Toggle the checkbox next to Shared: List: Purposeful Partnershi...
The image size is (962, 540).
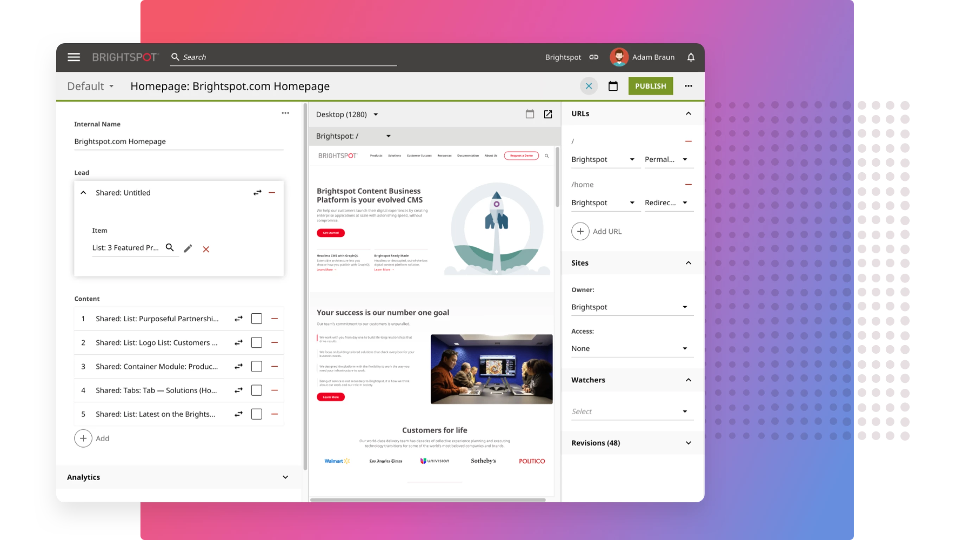click(x=257, y=318)
